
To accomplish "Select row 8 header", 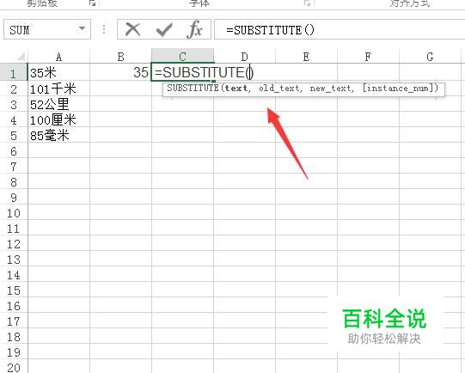I will (x=14, y=181).
